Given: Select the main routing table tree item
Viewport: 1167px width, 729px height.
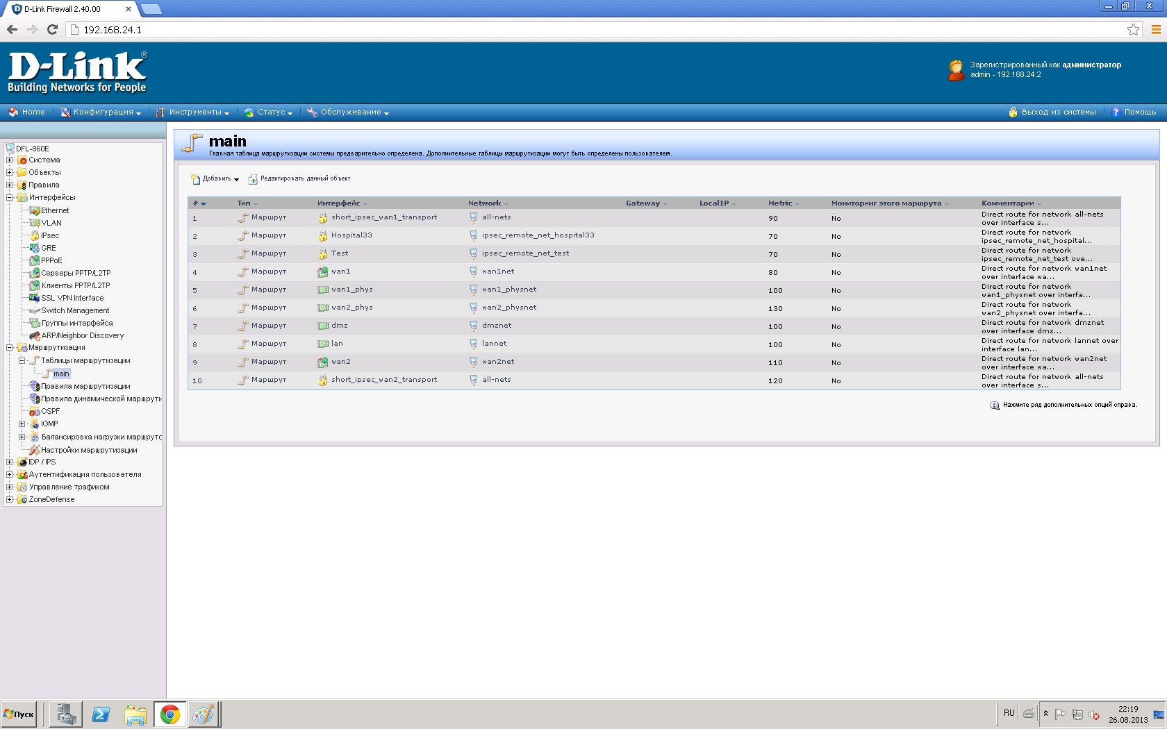Looking at the screenshot, I should (61, 374).
